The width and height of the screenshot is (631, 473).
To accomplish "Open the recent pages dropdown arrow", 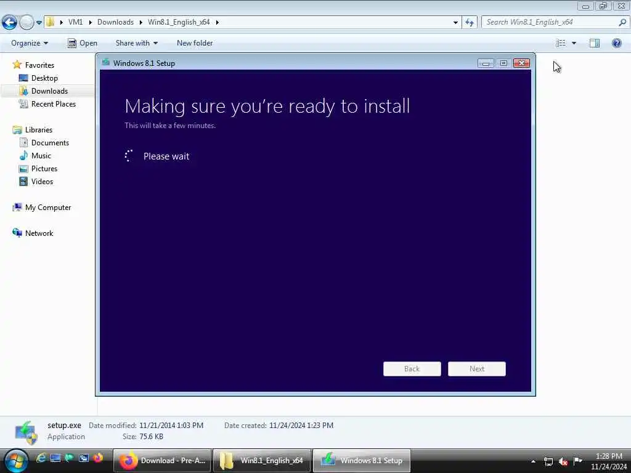I will point(39,23).
